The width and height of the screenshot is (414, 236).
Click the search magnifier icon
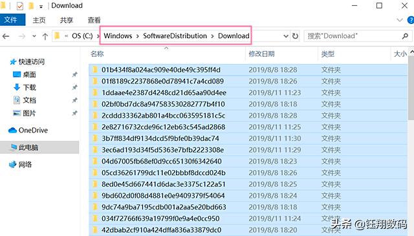pyautogui.click(x=406, y=36)
